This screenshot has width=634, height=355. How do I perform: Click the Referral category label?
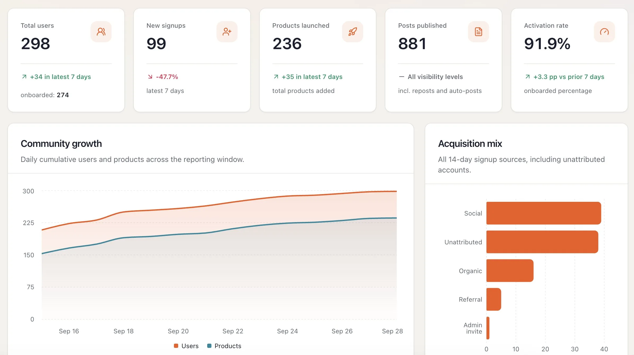pyautogui.click(x=470, y=300)
